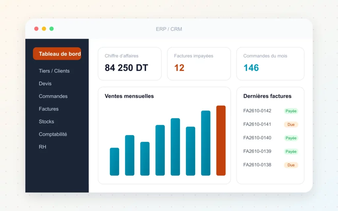338x211 pixels.
Task: Open invoice FA2610-0142
Action: (257, 111)
